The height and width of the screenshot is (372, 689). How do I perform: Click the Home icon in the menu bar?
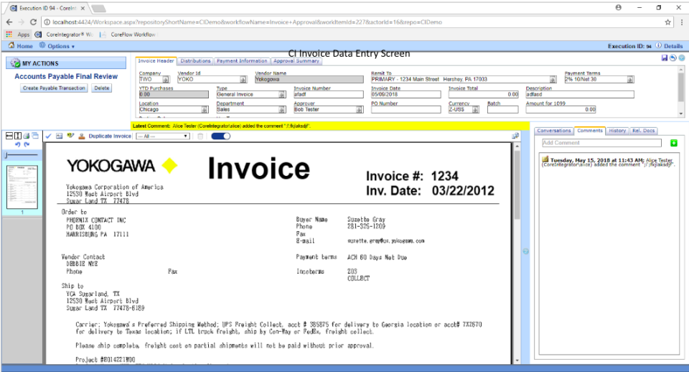pos(11,45)
